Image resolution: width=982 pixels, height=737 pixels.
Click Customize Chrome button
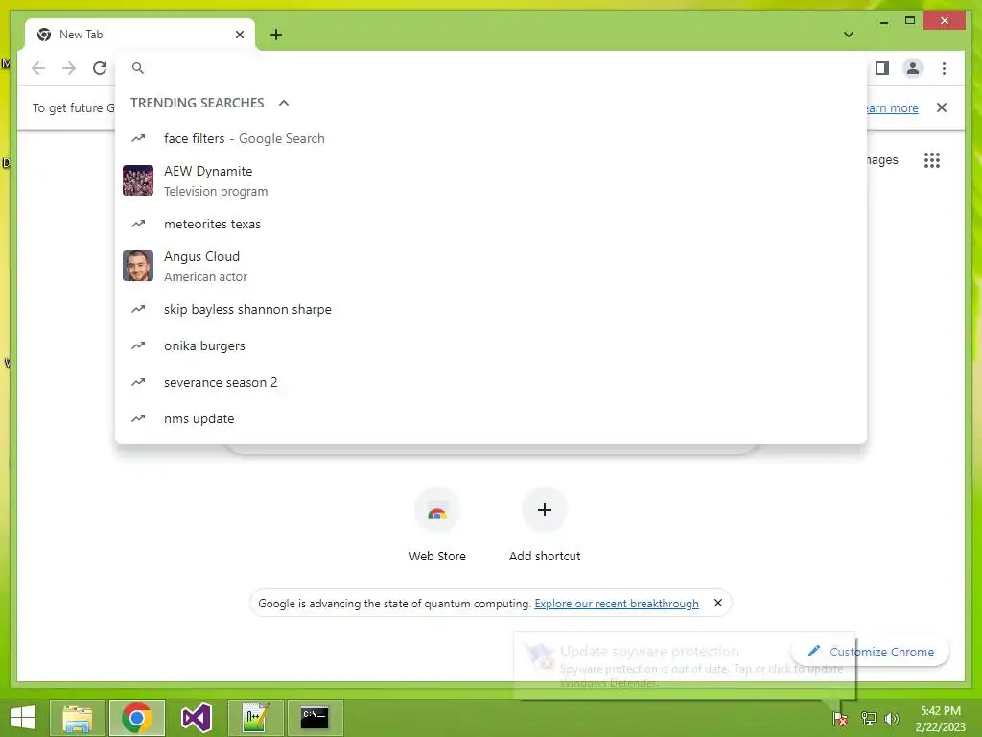coord(871,652)
